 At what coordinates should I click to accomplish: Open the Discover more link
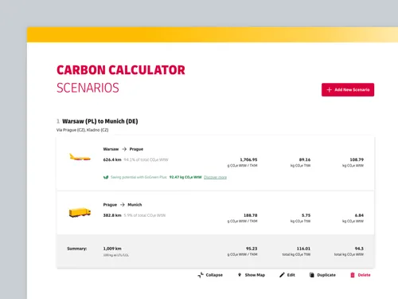coord(215,177)
